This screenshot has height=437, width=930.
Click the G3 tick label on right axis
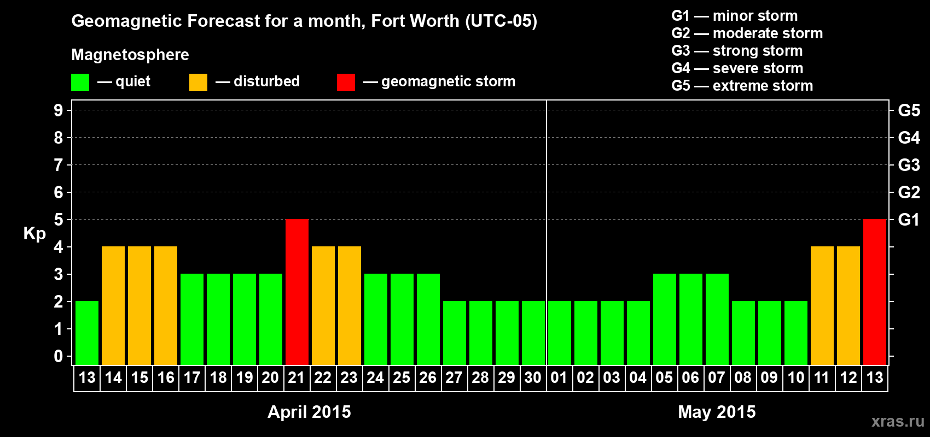click(x=909, y=165)
